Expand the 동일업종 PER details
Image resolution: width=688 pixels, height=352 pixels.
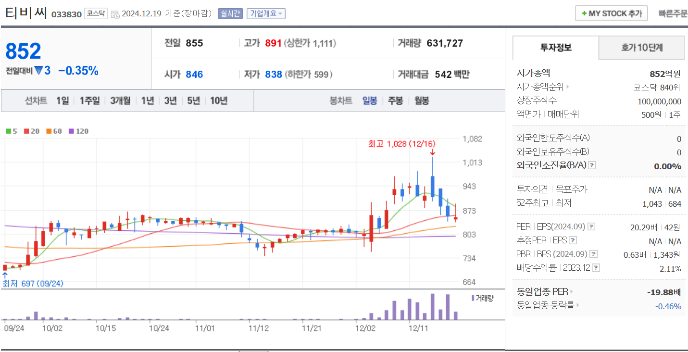coord(571,291)
